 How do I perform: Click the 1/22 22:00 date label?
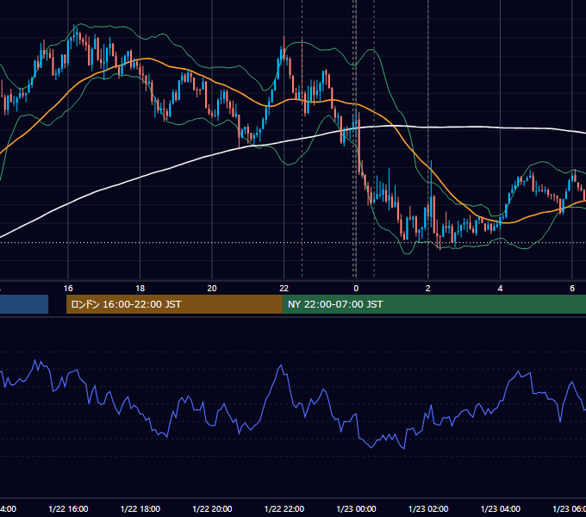pyautogui.click(x=284, y=508)
